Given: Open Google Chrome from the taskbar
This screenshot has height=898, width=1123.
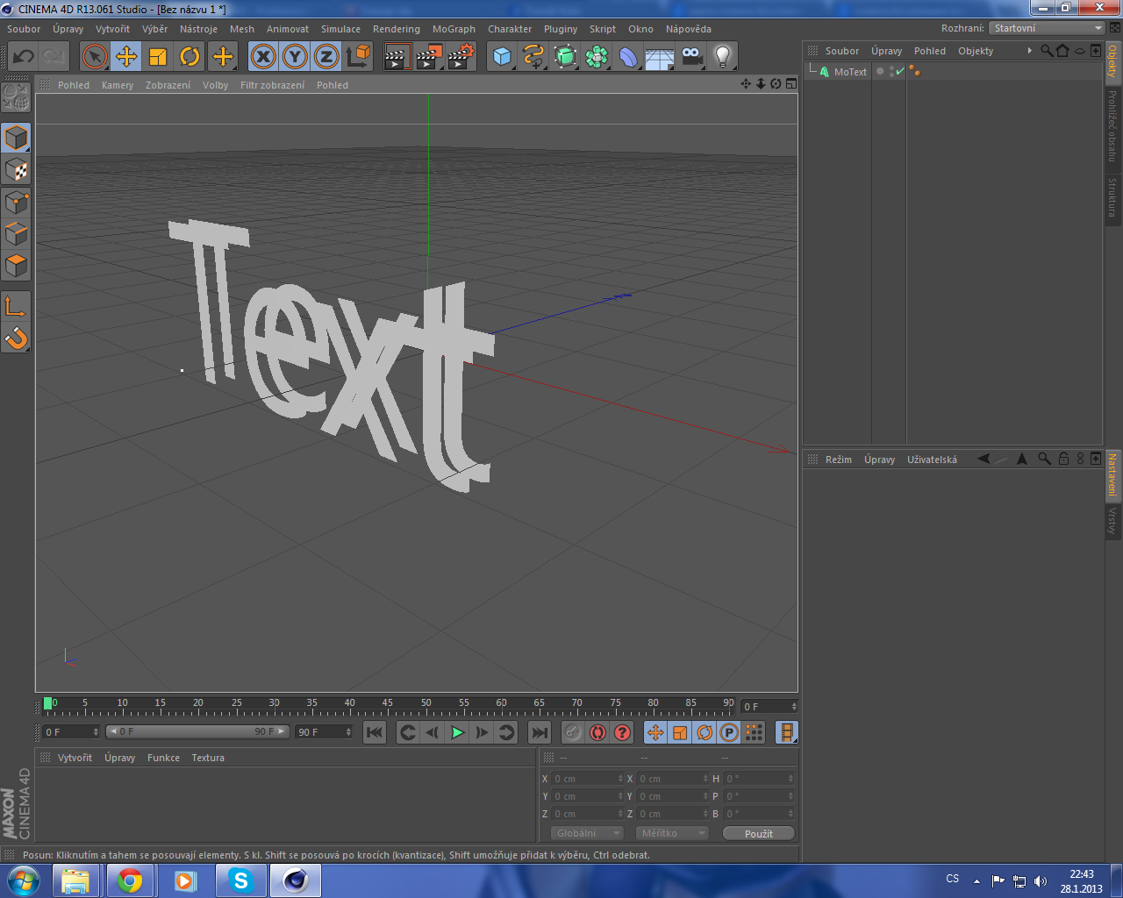Looking at the screenshot, I should click(x=130, y=880).
